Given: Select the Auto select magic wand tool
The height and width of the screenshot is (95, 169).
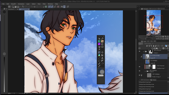Looking at the screenshot, I should pos(99,49).
